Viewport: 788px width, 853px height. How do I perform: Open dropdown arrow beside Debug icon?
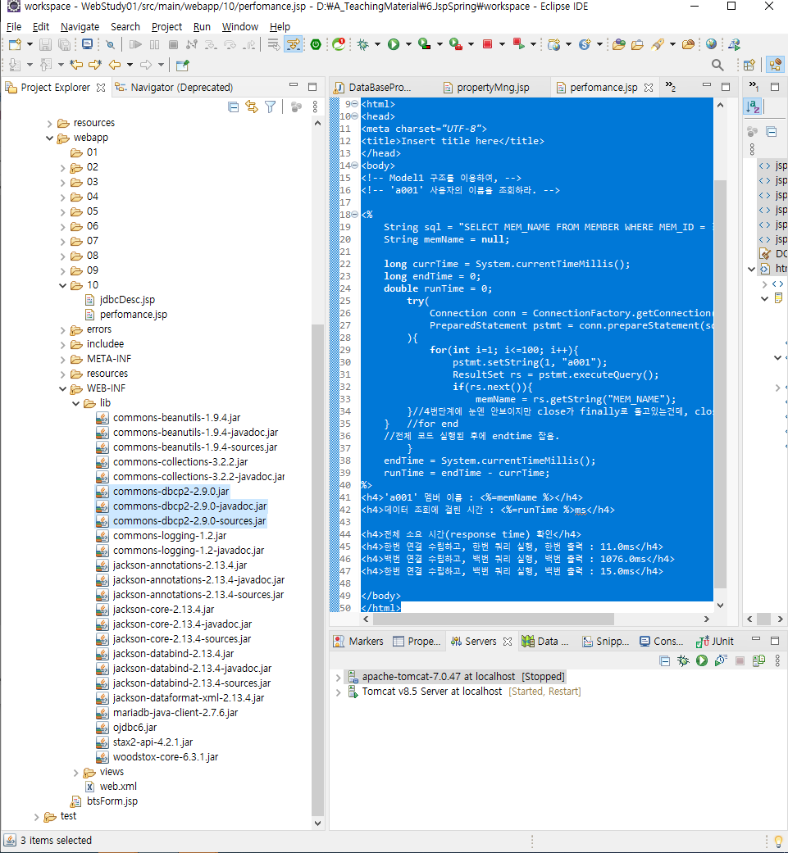pos(377,44)
